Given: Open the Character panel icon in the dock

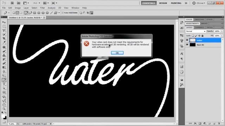Looking at the screenshot, I should (182, 54).
